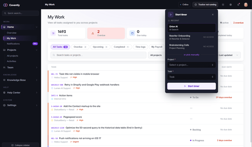Click the Collapse sidebar icon

(x=13, y=145)
